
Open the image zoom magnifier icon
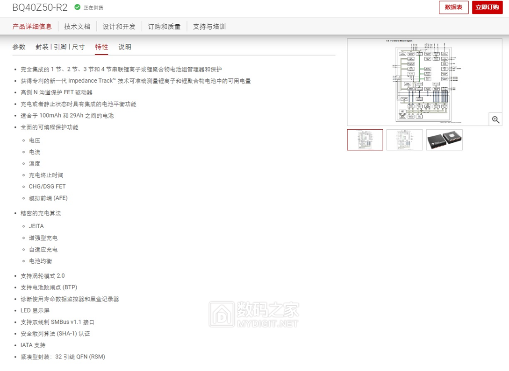coord(495,119)
